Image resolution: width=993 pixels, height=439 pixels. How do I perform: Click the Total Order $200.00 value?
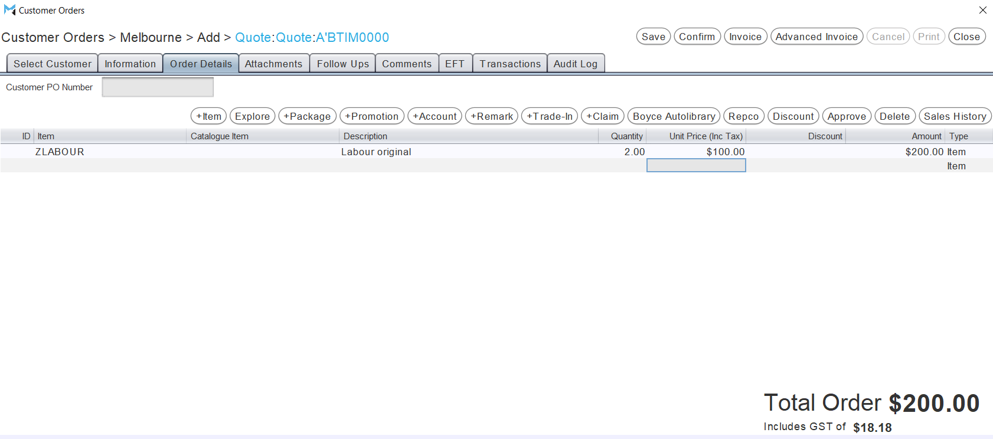(934, 404)
